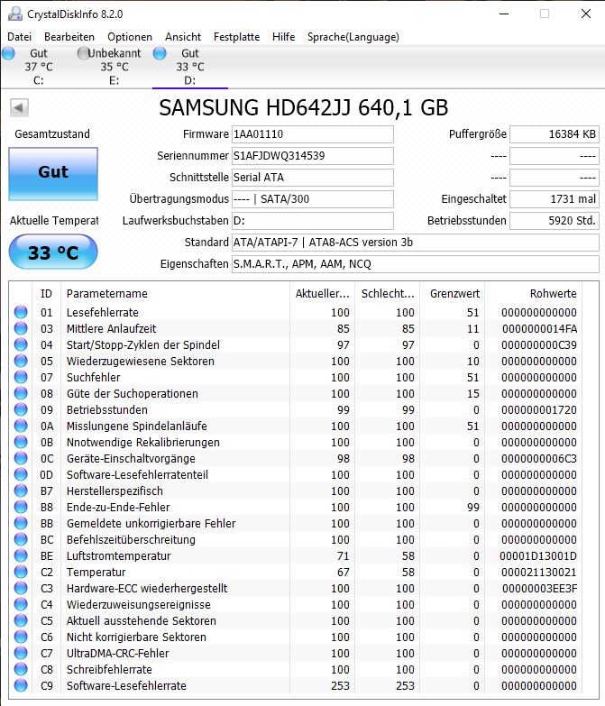Open the CrystalDiskInfo app icon menu

(14, 14)
